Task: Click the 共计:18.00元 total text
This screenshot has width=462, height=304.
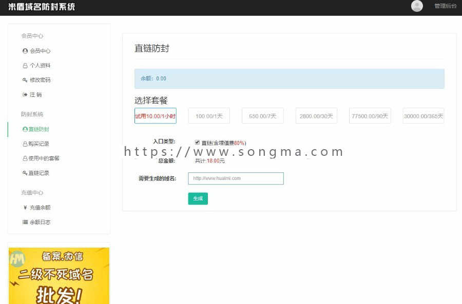Action: pyautogui.click(x=210, y=160)
